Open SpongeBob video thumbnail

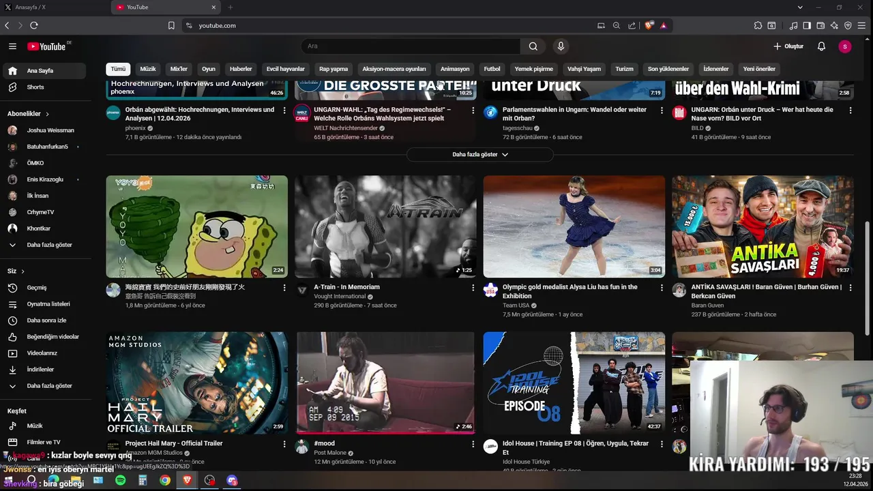[x=196, y=226]
